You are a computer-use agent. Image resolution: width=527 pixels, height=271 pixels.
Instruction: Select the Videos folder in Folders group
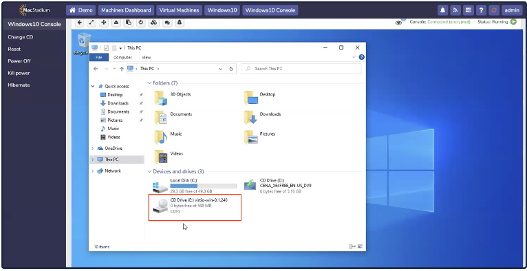tap(169, 157)
